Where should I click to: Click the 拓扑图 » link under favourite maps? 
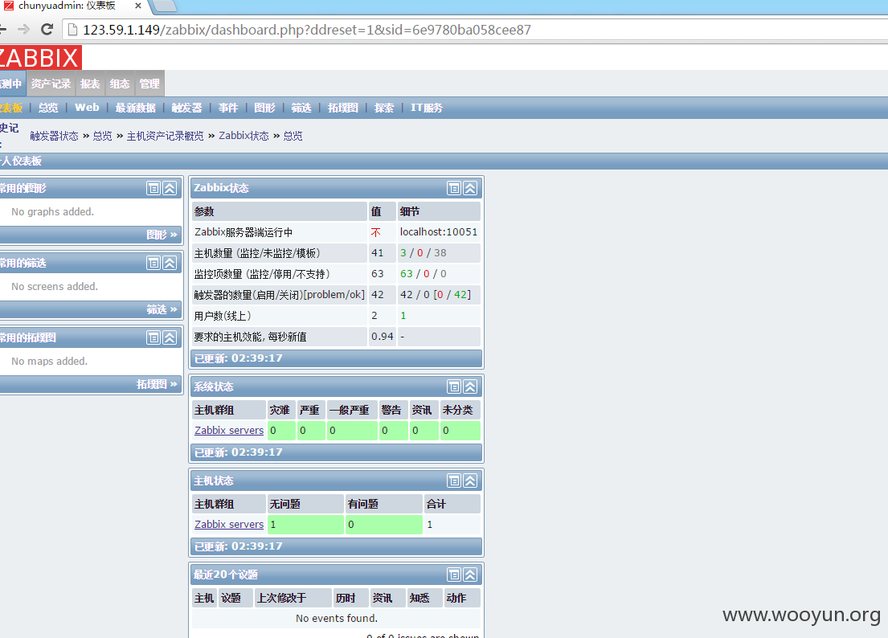[x=157, y=384]
